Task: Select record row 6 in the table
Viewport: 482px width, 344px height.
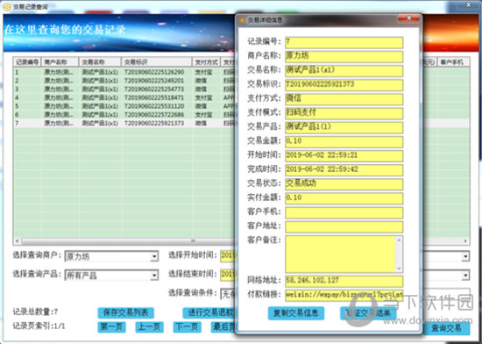Action: pos(124,114)
